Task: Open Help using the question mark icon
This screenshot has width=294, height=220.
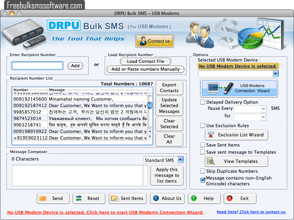Action: pos(204,198)
